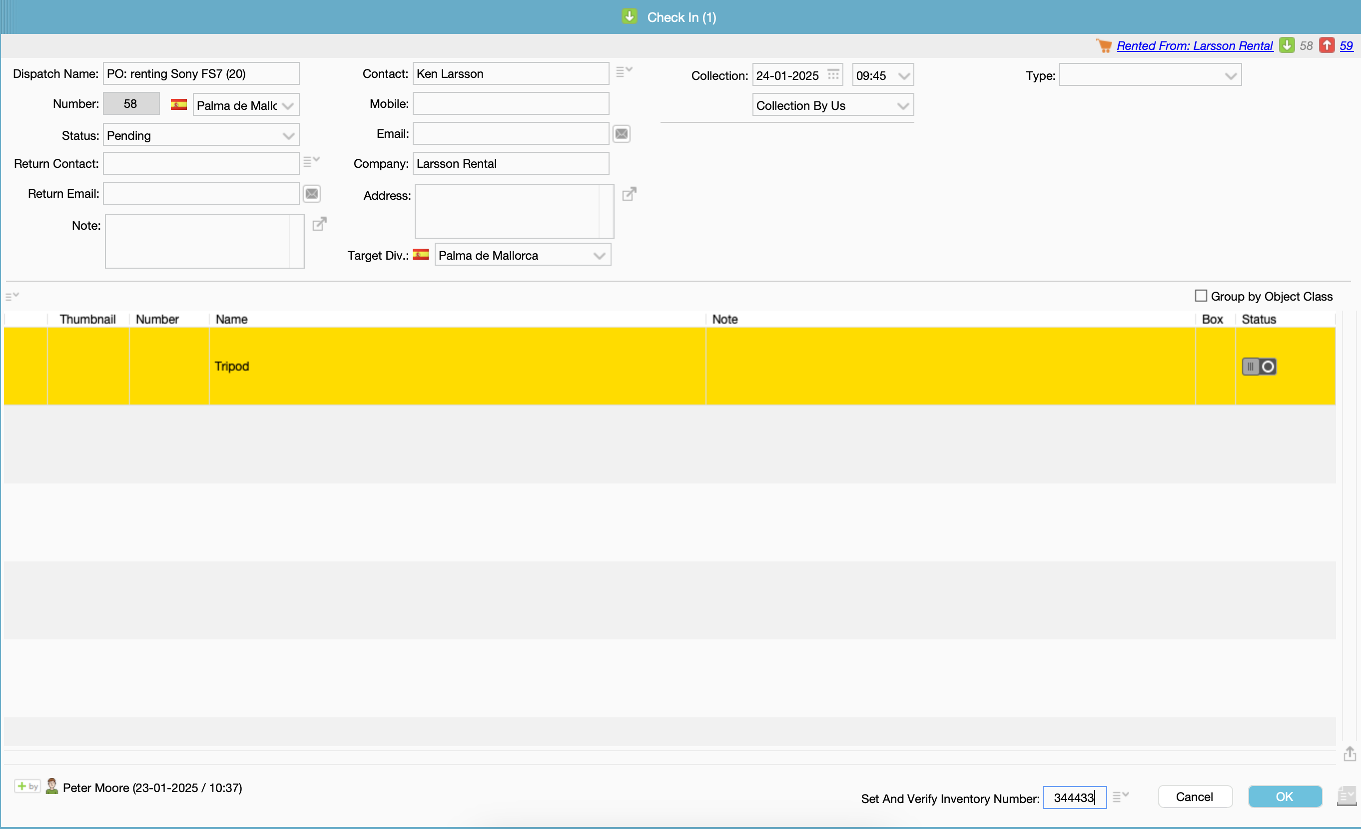Click the Name column header
Image resolution: width=1361 pixels, height=829 pixels.
click(231, 319)
